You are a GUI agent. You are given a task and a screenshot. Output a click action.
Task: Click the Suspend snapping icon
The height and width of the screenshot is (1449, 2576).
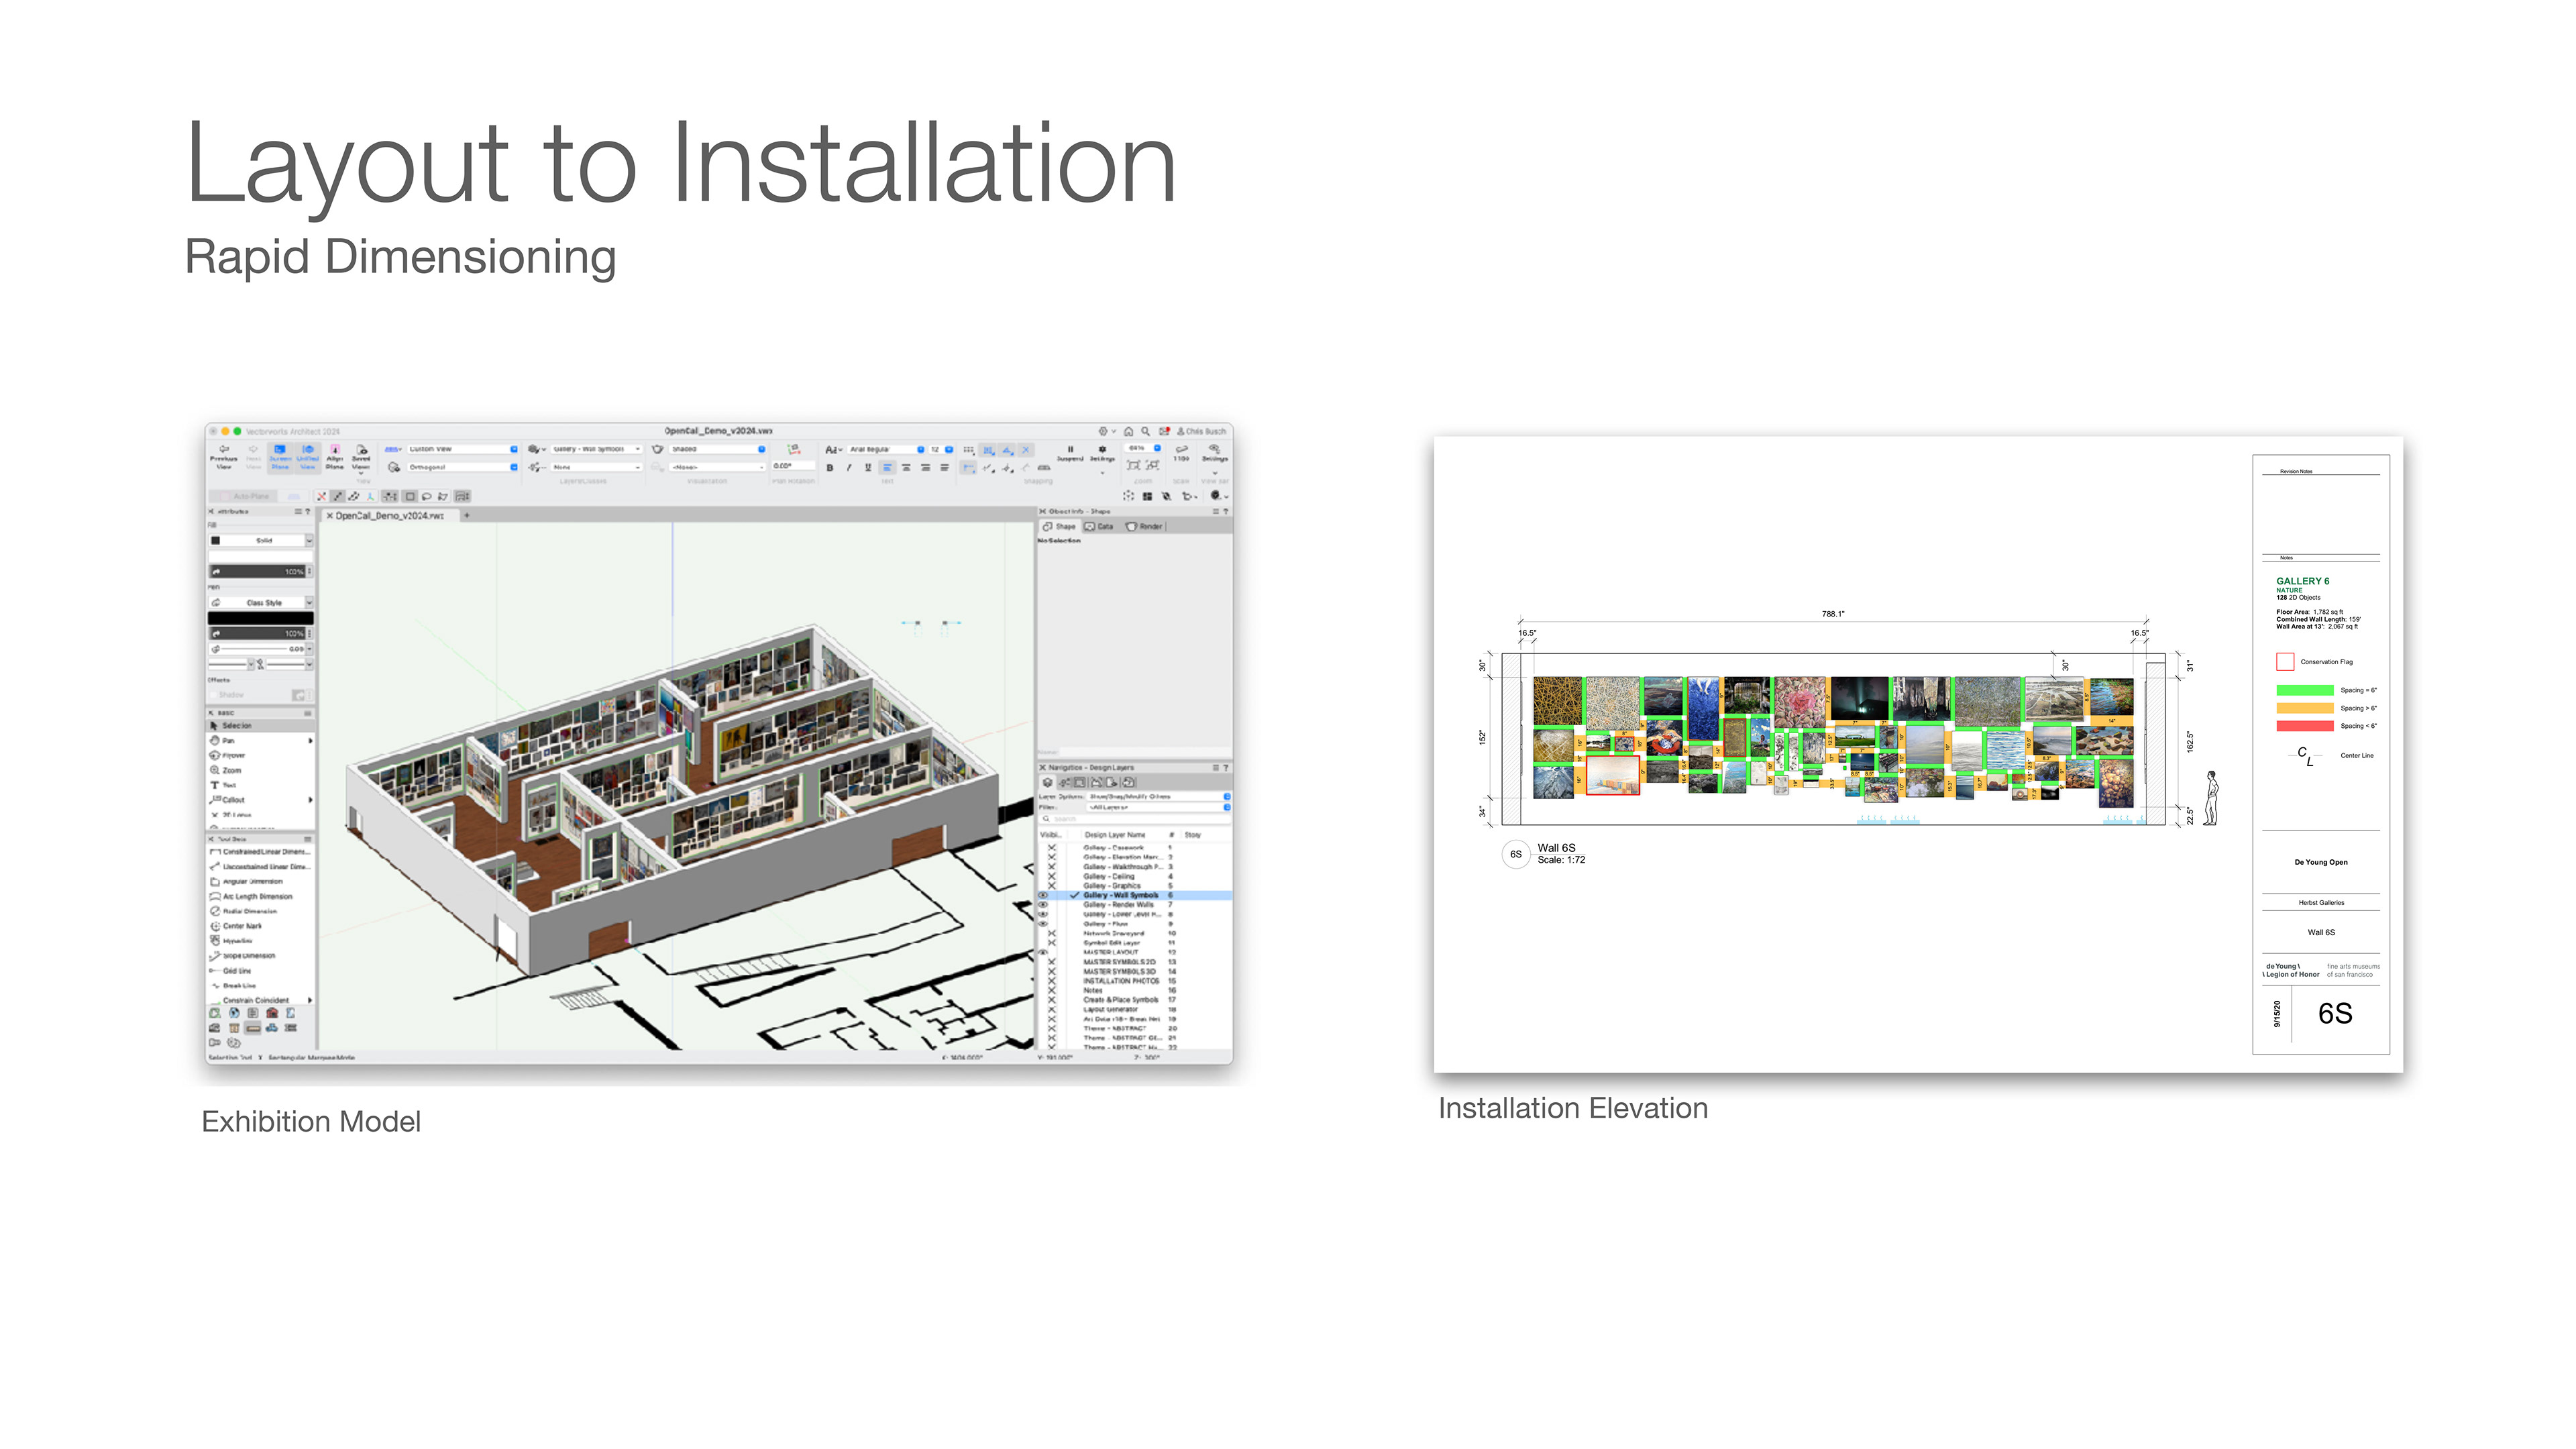[1070, 450]
